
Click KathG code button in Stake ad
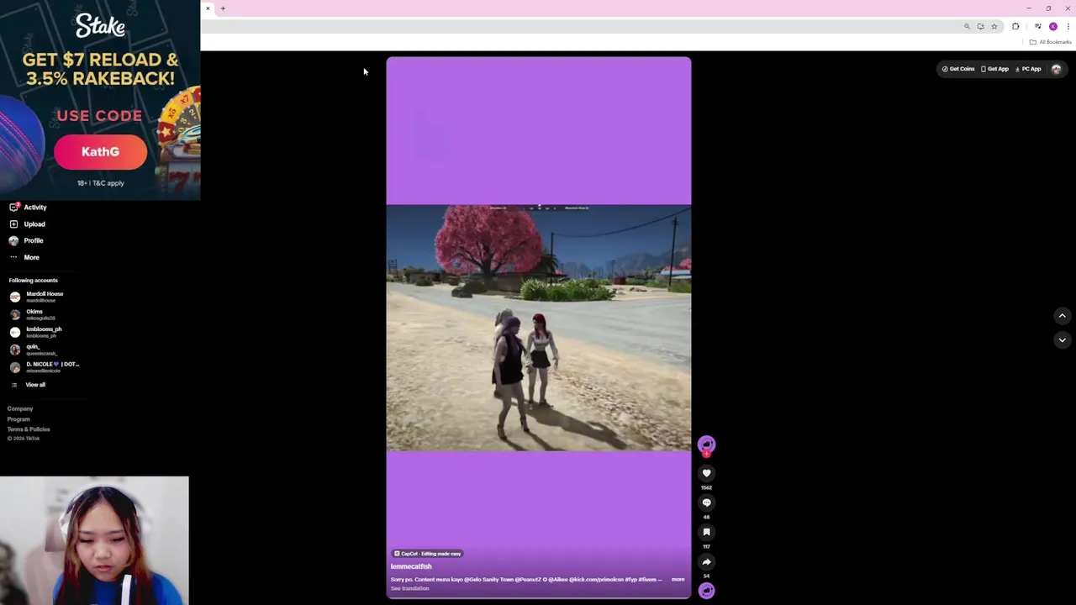pyautogui.click(x=100, y=152)
